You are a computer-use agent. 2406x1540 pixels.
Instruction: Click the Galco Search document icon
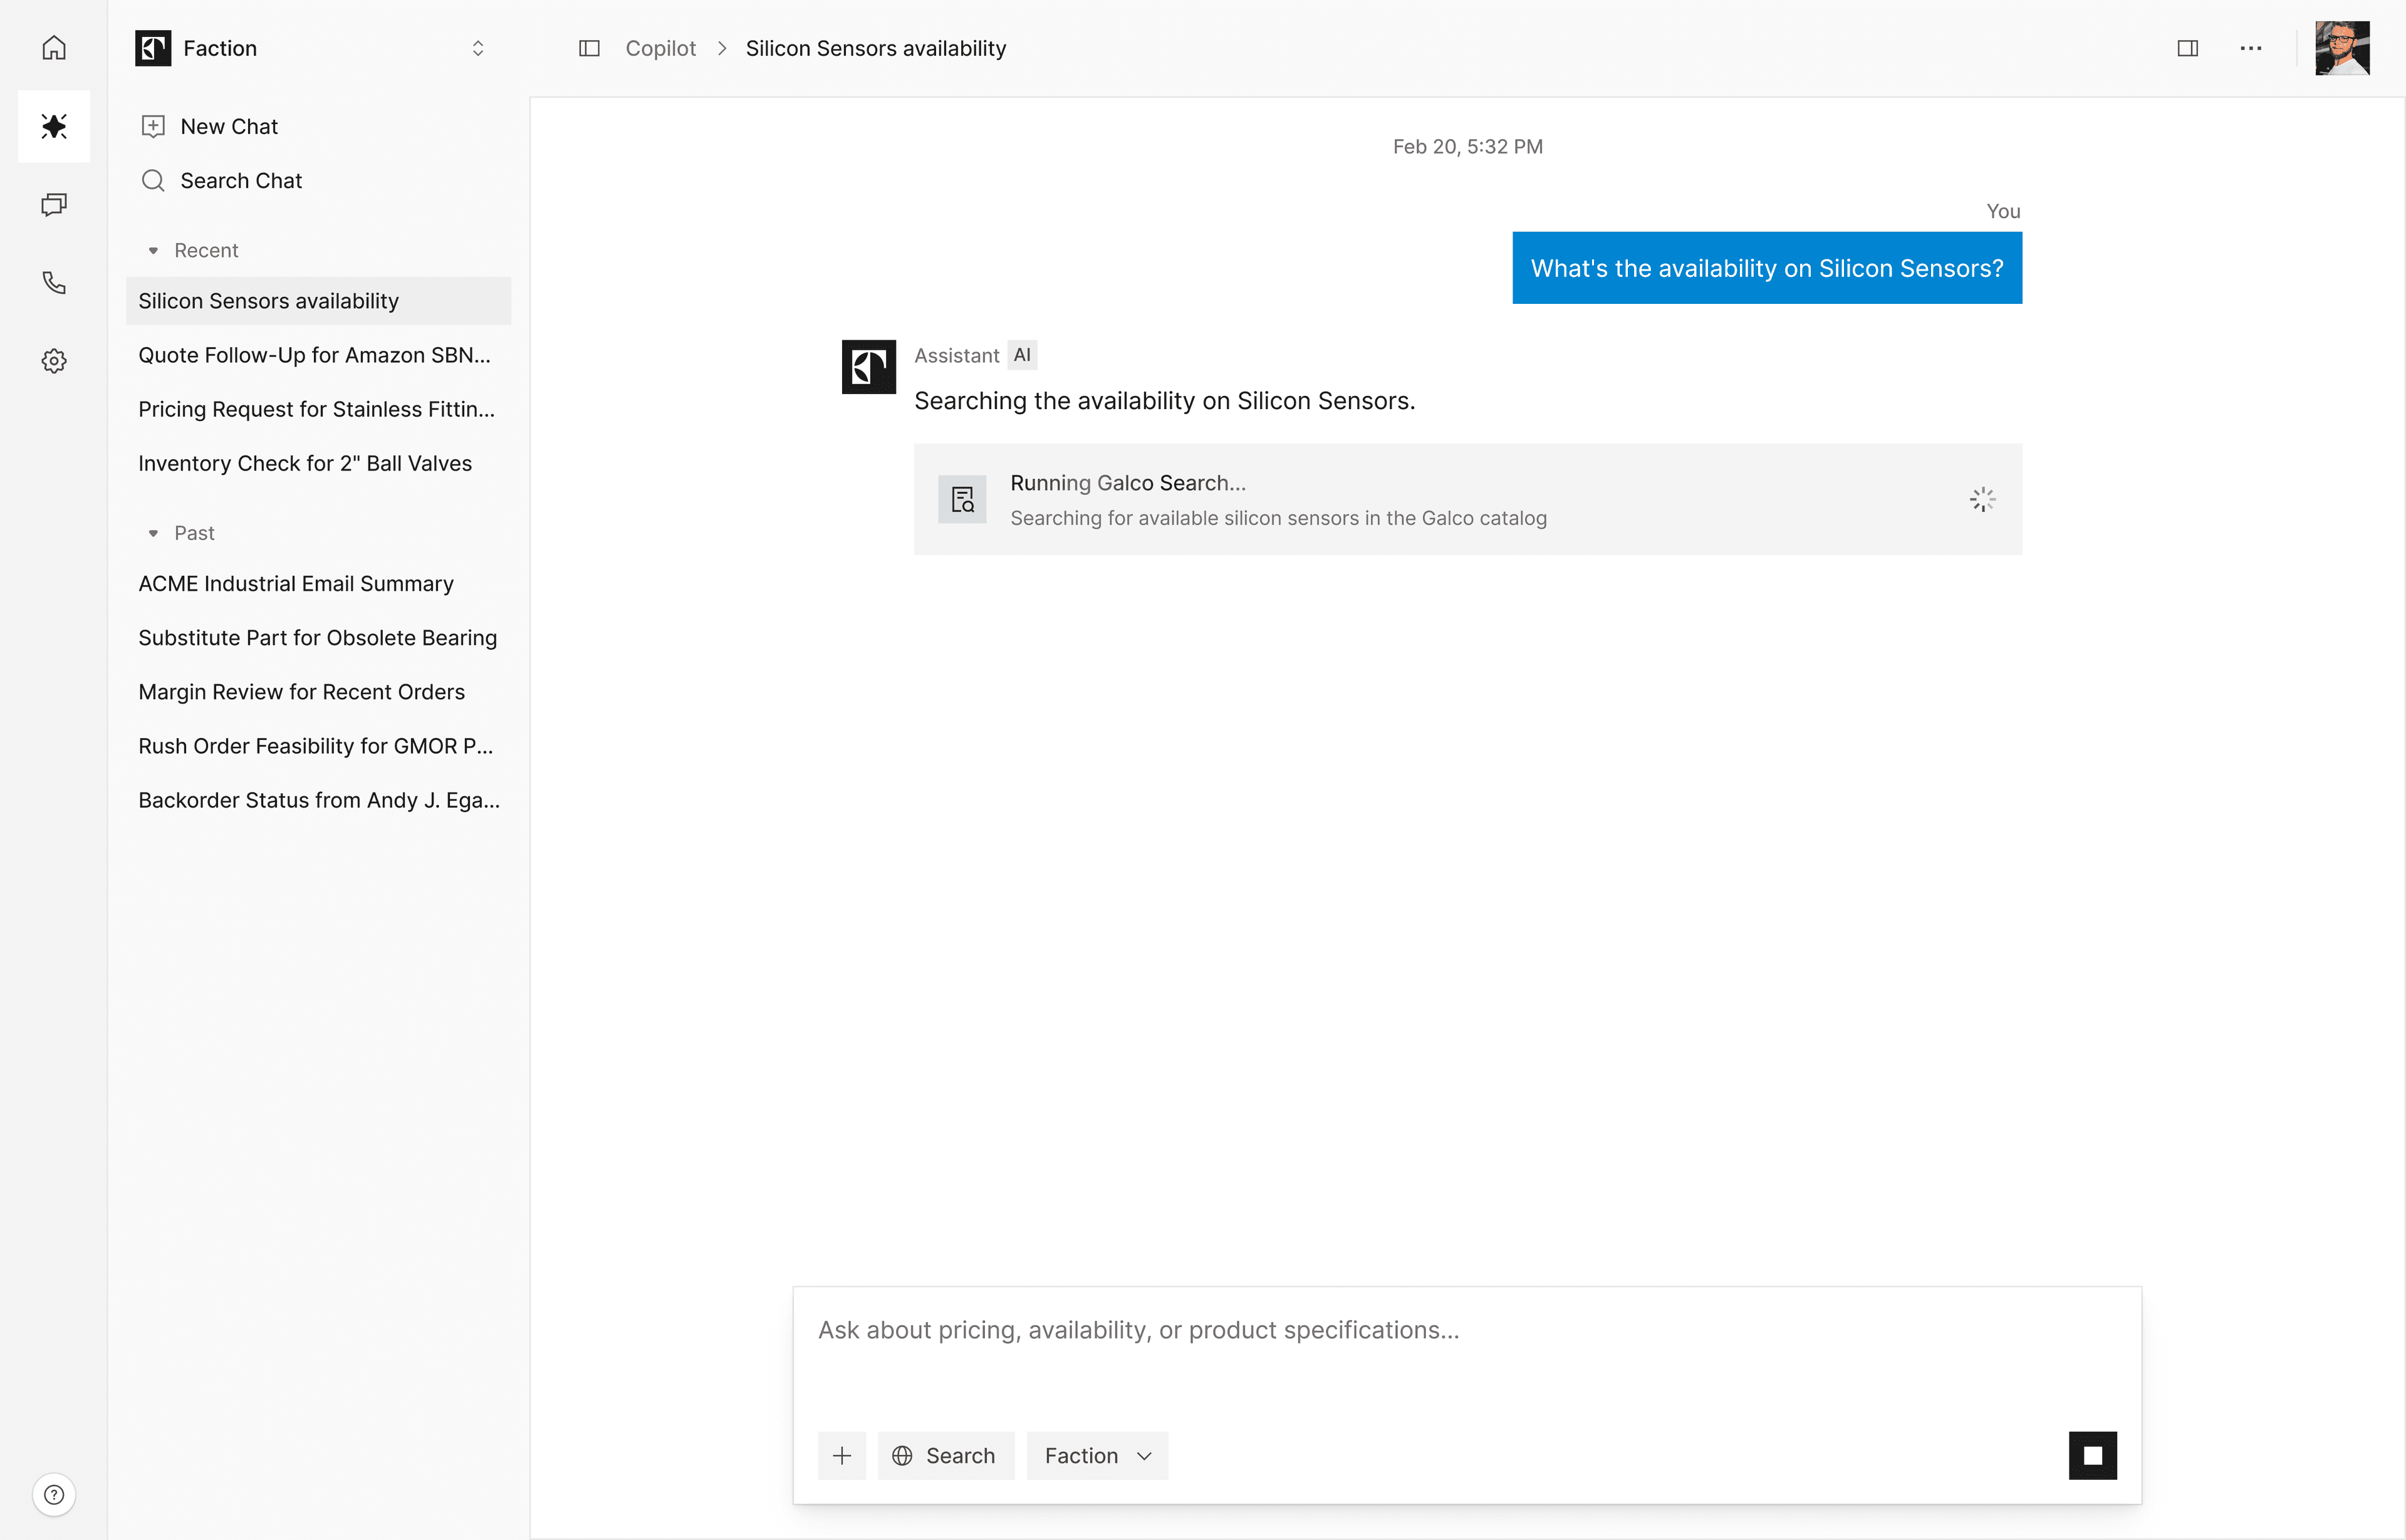[962, 499]
